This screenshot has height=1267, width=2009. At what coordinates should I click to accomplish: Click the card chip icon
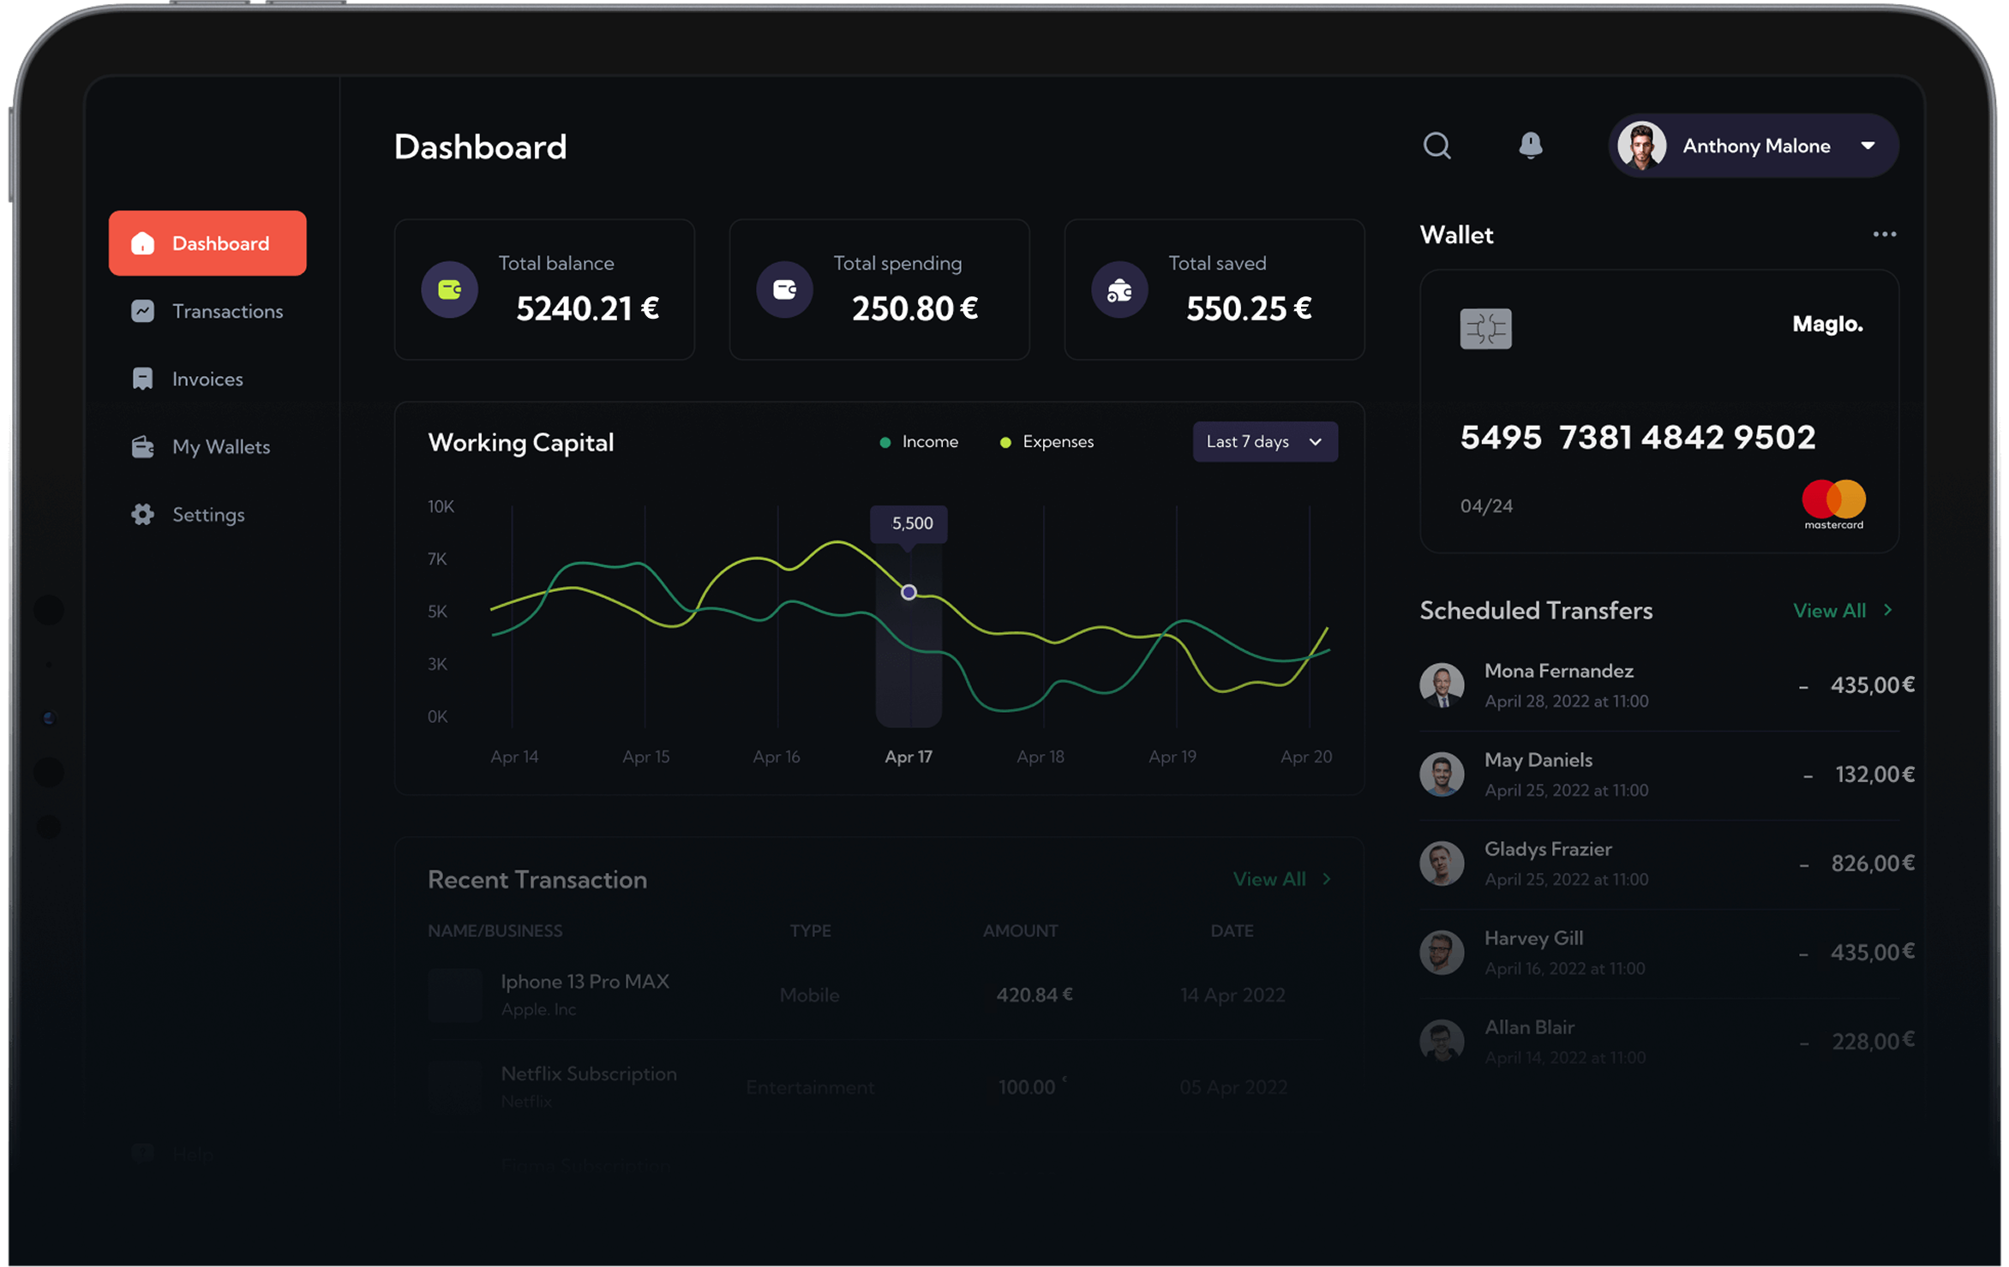[1485, 328]
